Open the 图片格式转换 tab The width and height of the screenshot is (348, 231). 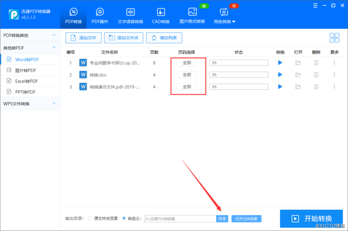[x=192, y=16]
